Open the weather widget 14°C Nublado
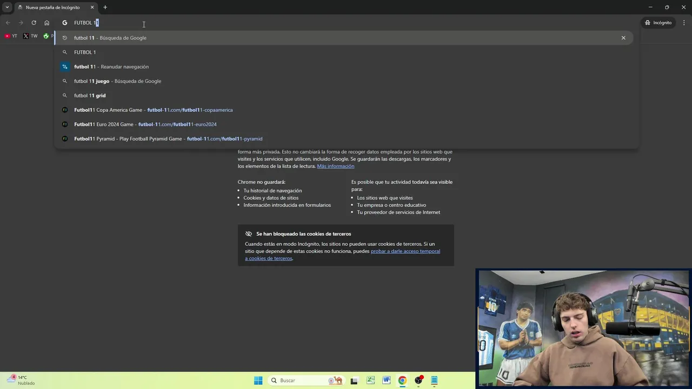692x389 pixels. [x=22, y=380]
